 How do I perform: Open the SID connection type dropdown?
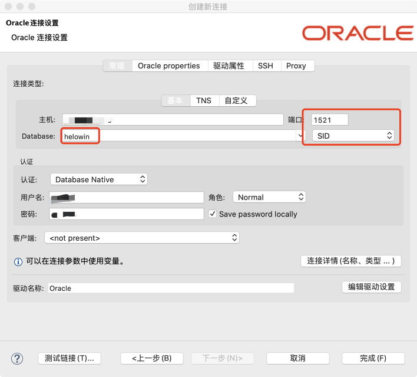tap(353, 136)
